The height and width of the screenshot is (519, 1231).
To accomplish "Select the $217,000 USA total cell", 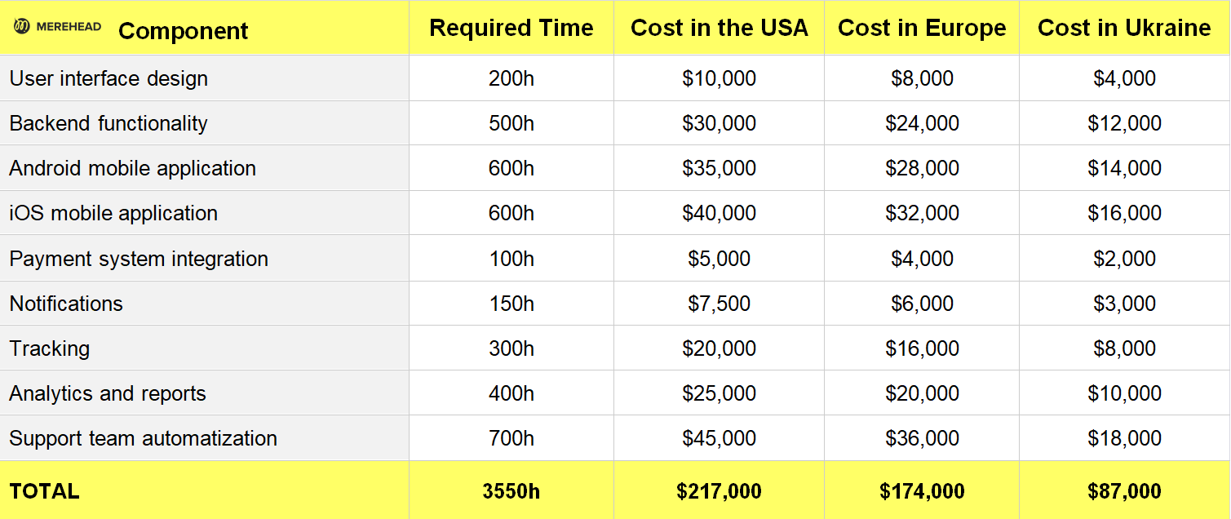I will tap(719, 491).
